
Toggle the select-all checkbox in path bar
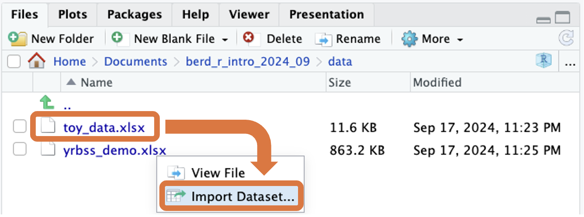(x=14, y=62)
